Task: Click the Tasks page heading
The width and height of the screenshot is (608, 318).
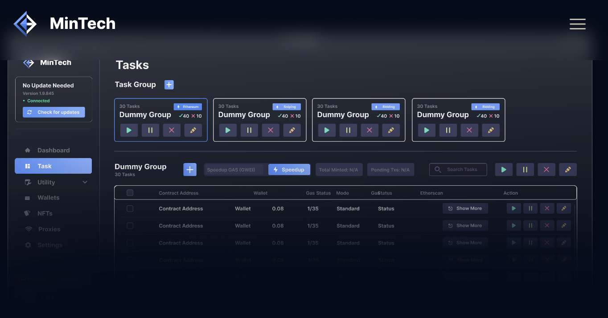Action: click(x=132, y=65)
